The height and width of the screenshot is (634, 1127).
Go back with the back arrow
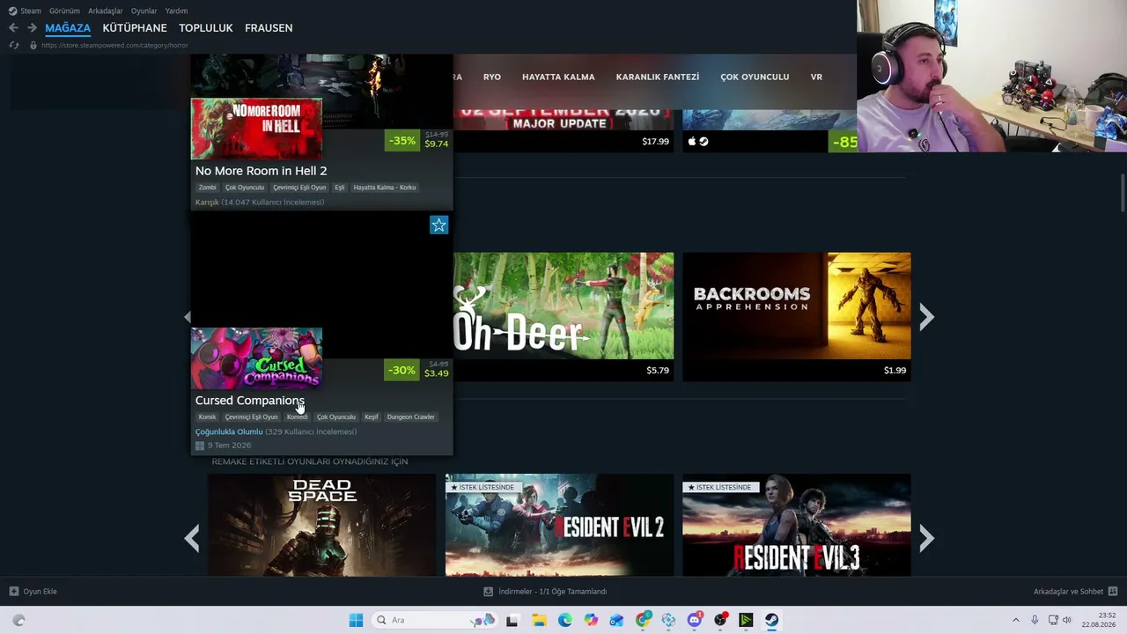pyautogui.click(x=13, y=28)
